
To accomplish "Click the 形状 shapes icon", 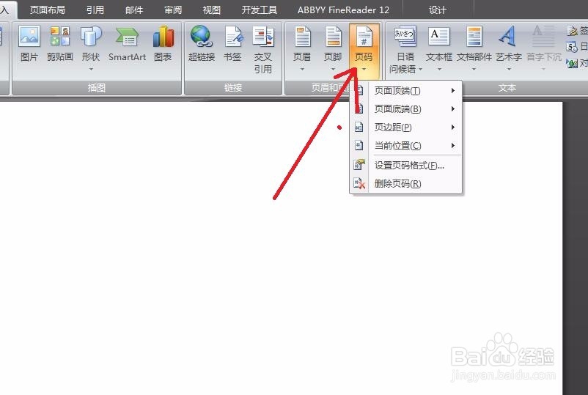I will pyautogui.click(x=91, y=37).
